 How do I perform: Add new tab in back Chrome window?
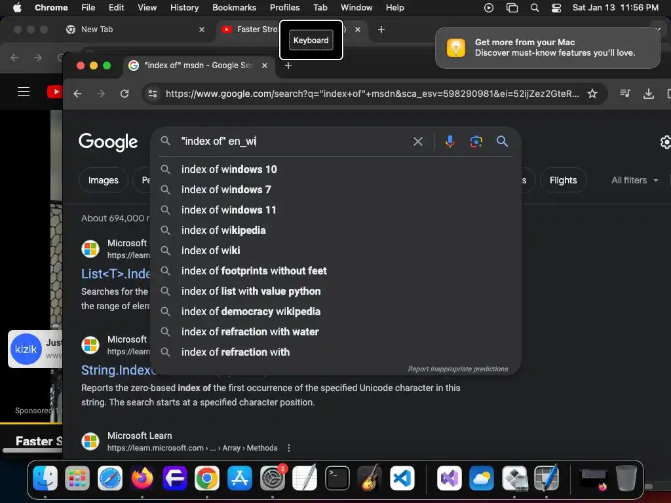tap(381, 29)
